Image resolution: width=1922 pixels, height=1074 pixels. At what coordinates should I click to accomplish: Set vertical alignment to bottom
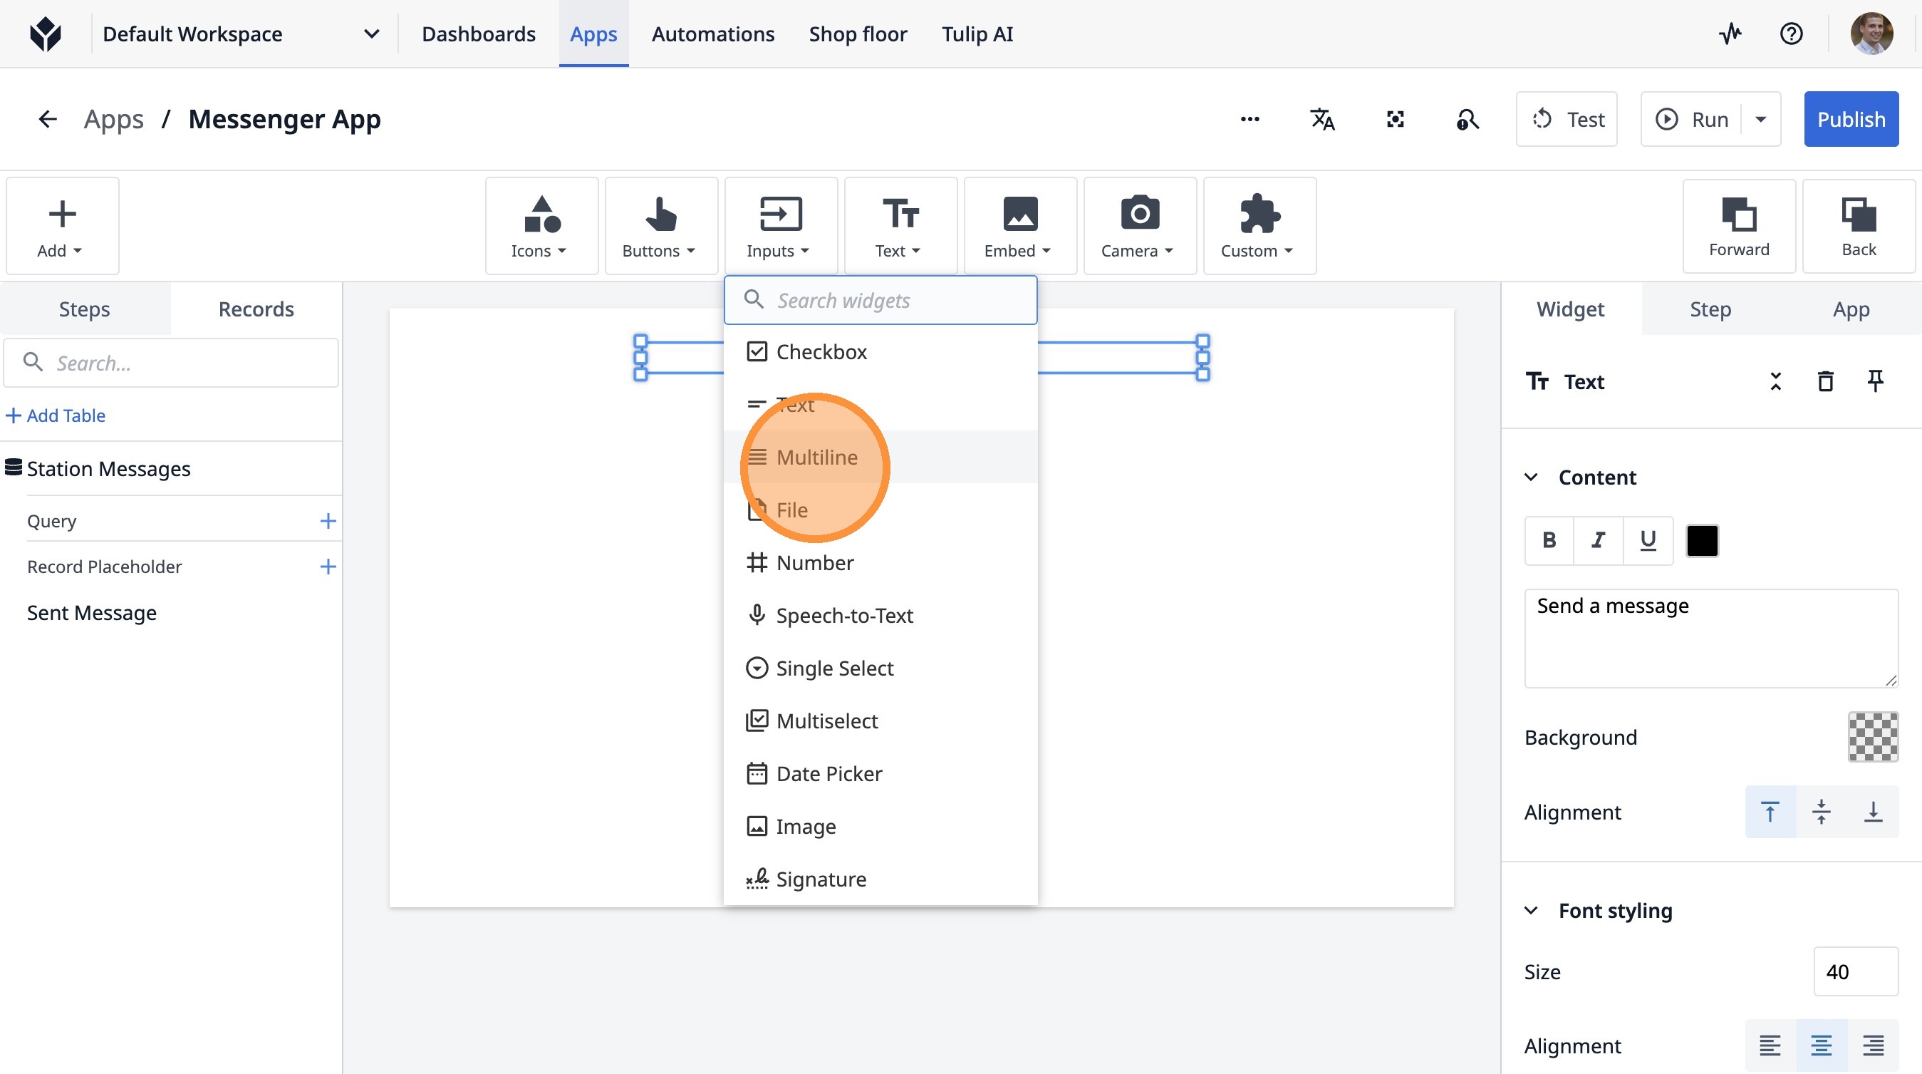point(1873,811)
